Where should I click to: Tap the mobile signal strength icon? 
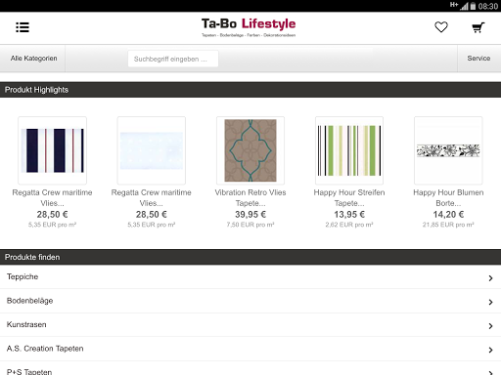[x=464, y=6]
